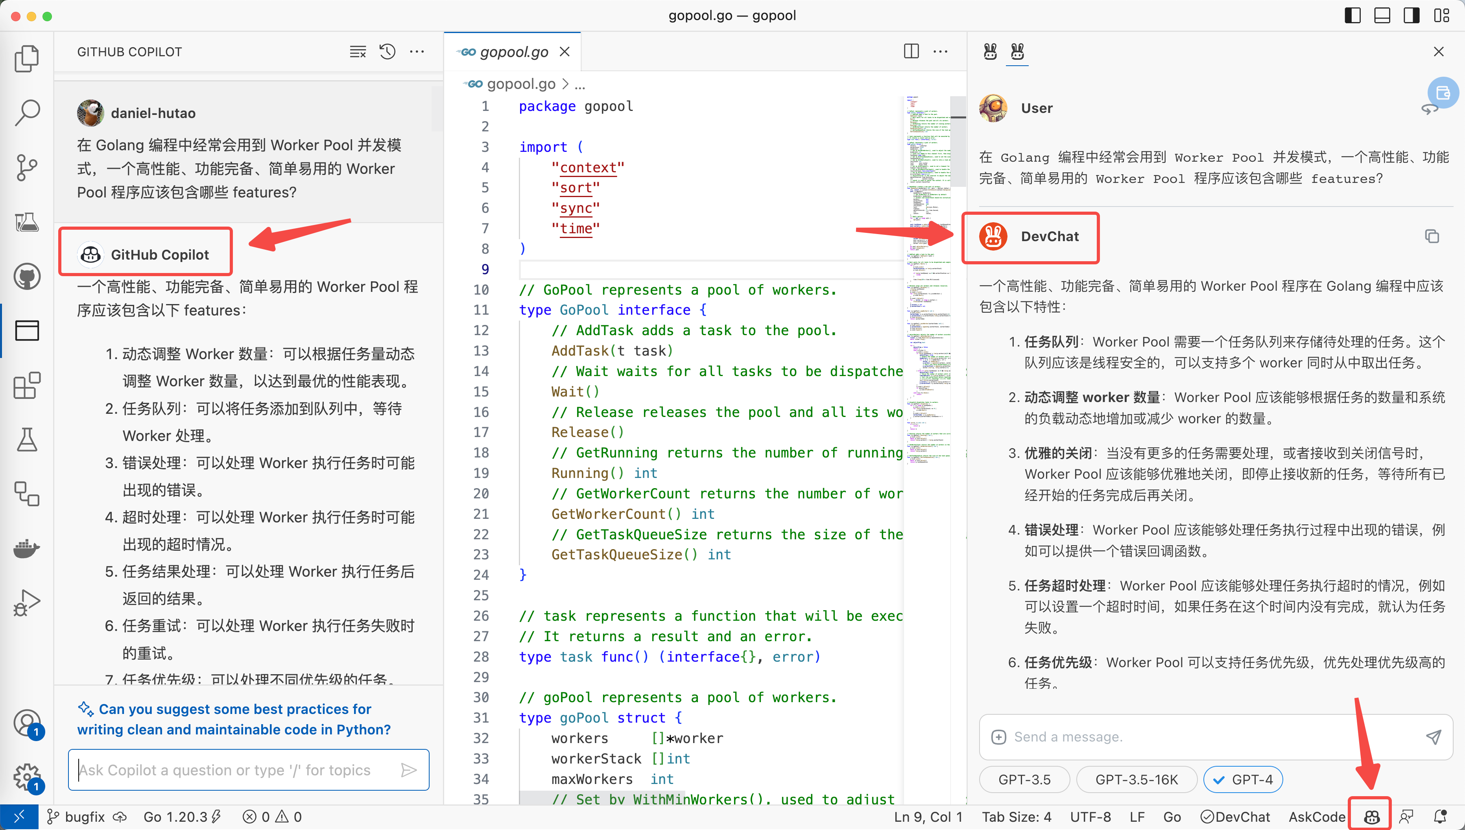
Task: Open Run and Debug view
Action: pos(27,603)
